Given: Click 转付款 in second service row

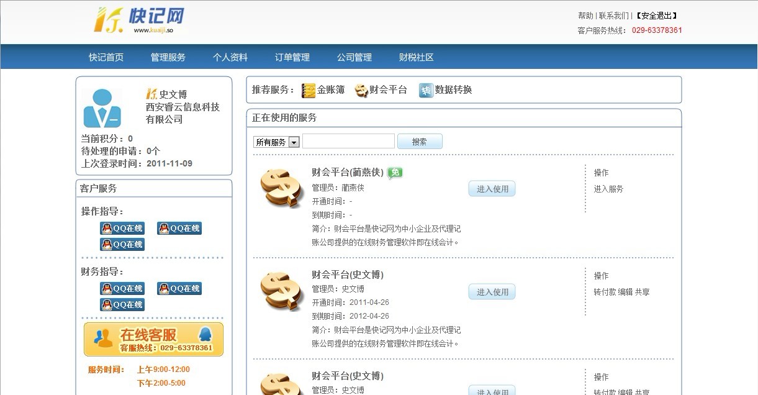Looking at the screenshot, I should pyautogui.click(x=605, y=292).
